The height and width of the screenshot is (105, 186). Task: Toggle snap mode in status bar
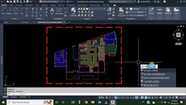(110, 97)
